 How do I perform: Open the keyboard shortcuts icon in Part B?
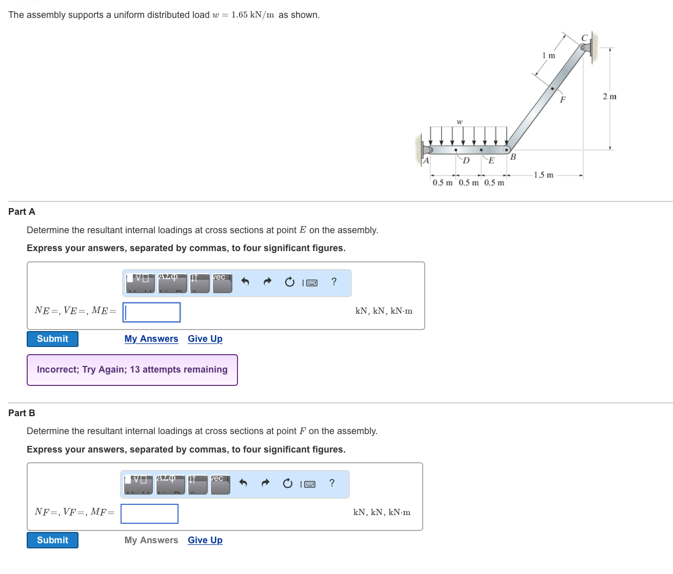coord(309,483)
